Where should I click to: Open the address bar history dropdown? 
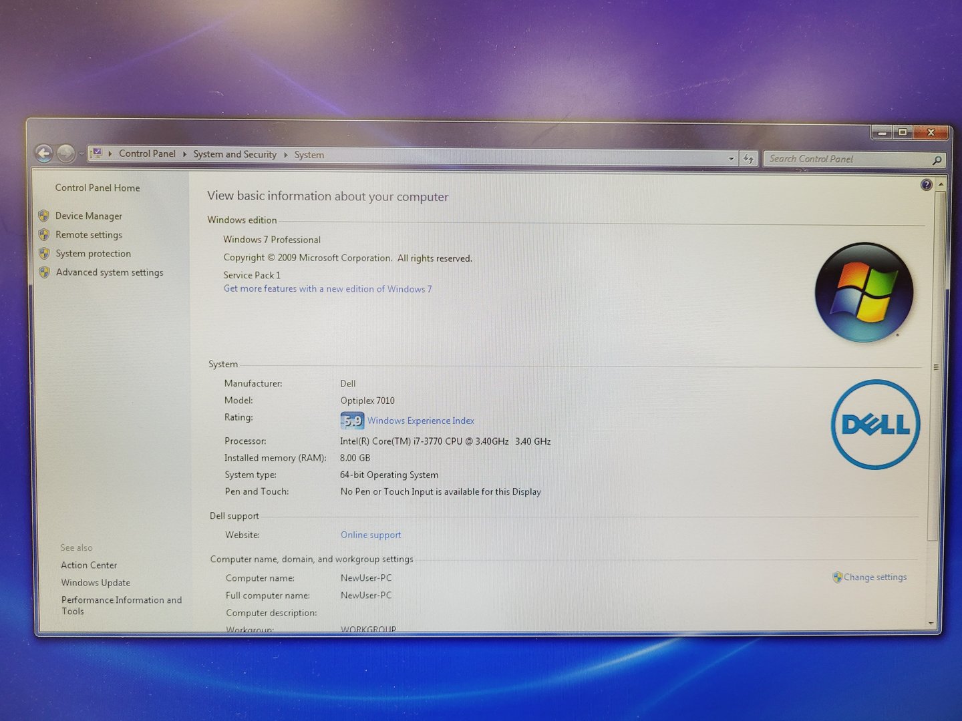(731, 159)
